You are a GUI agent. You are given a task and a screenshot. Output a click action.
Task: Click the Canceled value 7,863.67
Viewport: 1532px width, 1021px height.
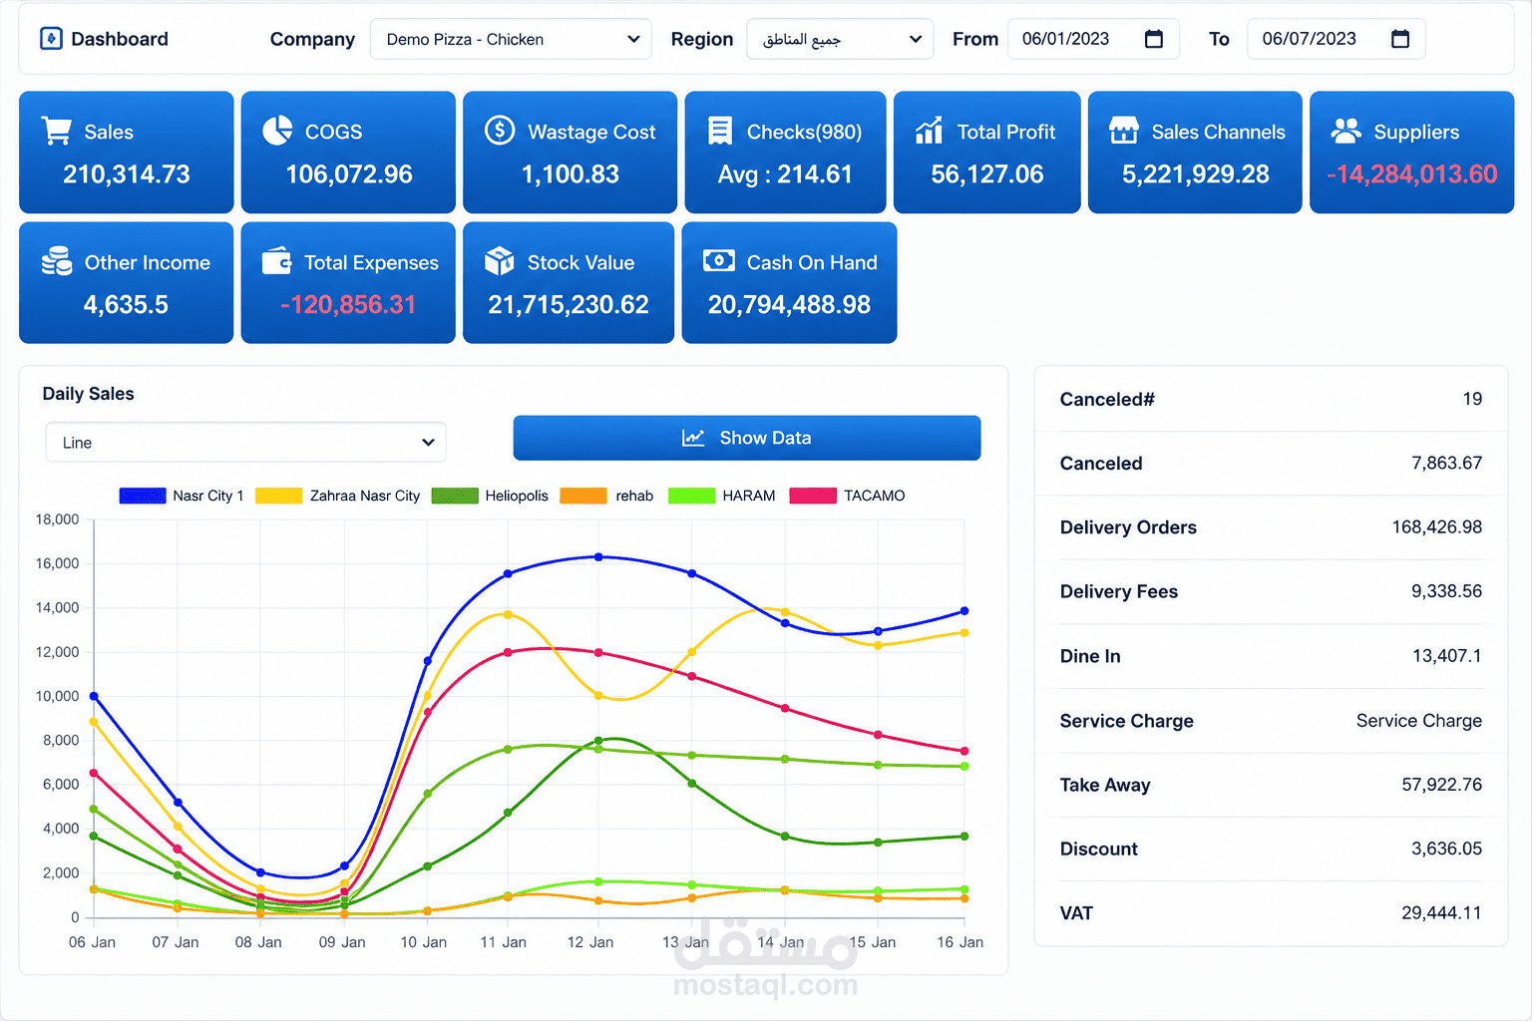click(1446, 463)
